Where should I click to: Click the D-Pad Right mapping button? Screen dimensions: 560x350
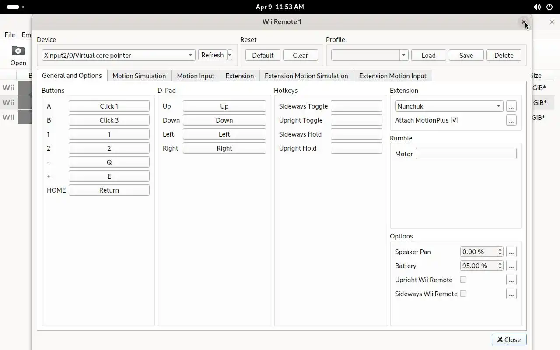[224, 148]
